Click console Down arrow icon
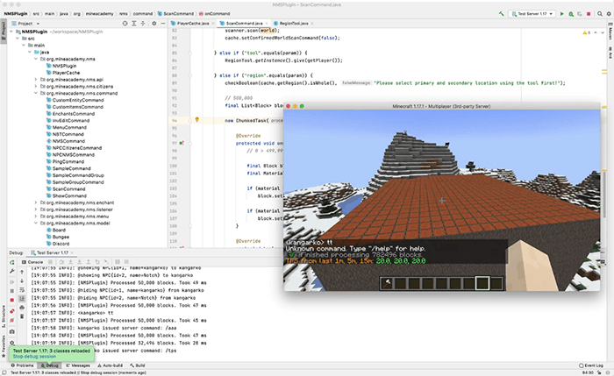 (x=22, y=281)
